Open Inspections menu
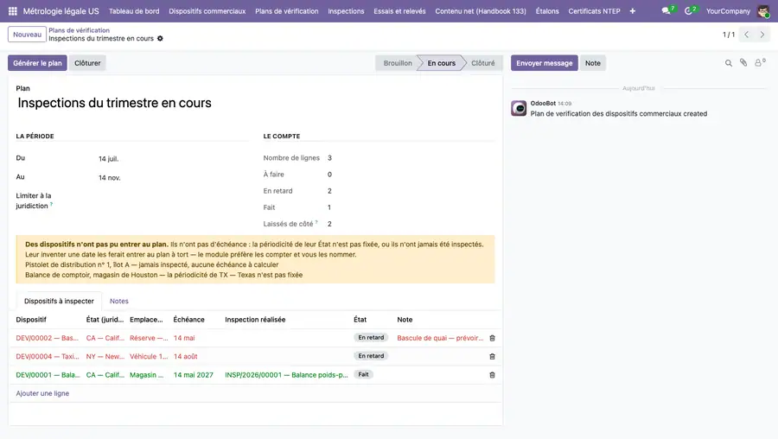Viewport: 778px width, 439px height. 346,11
